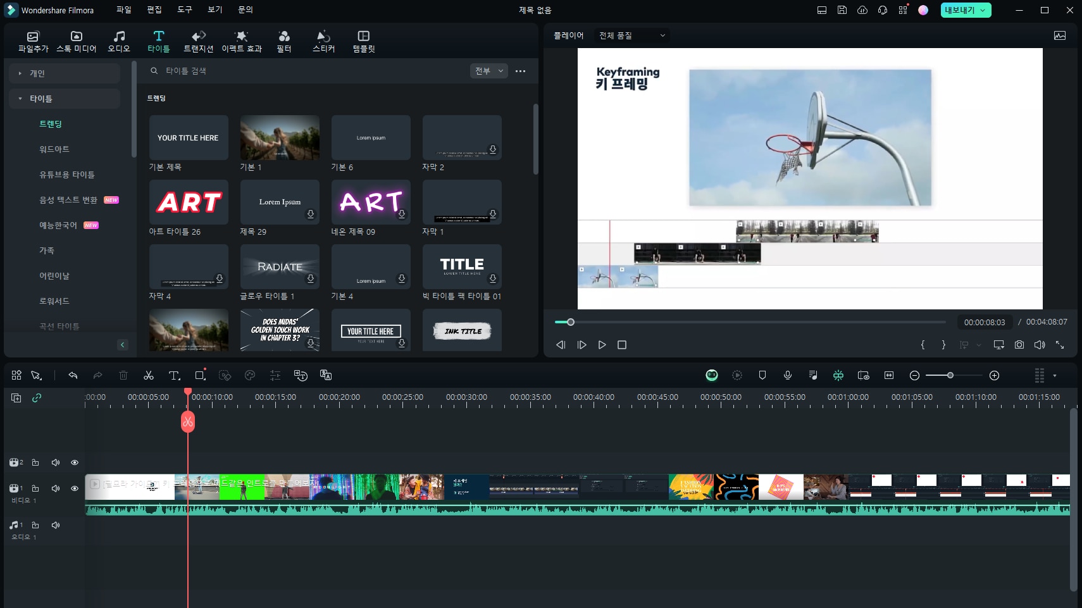
Task: Click the play button in player
Action: click(602, 345)
